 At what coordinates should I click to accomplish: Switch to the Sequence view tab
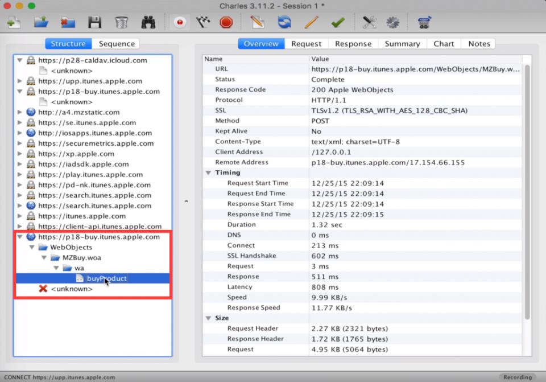tap(117, 44)
